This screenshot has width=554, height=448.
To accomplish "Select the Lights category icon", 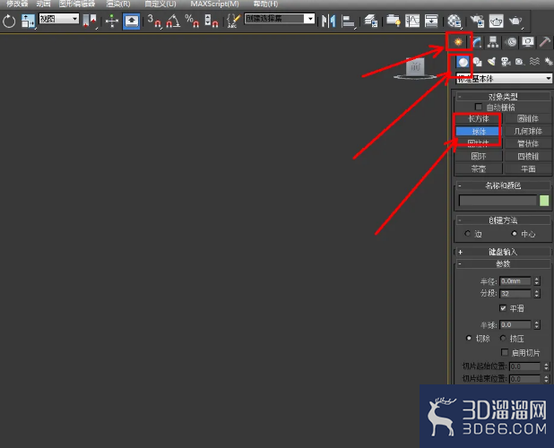I will [x=491, y=62].
